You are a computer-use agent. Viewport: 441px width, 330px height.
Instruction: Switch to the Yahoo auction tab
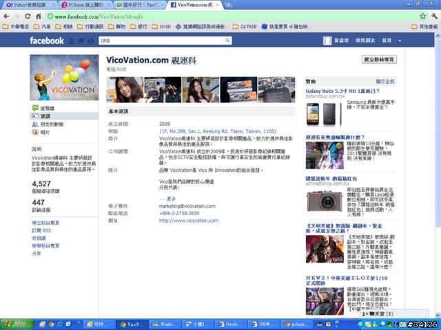point(30,5)
